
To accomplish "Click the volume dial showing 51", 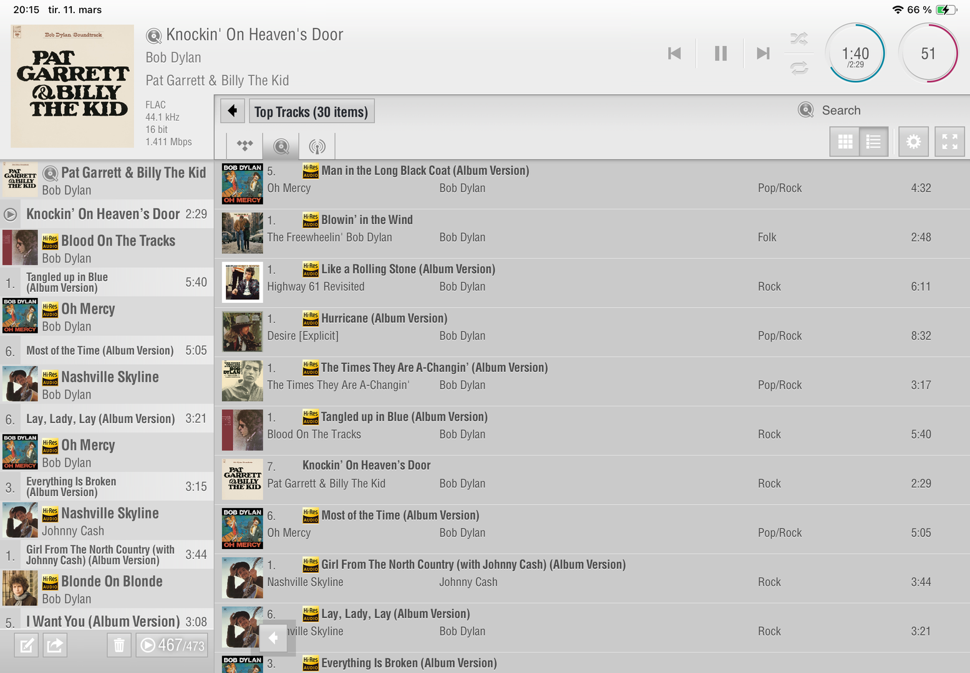I will click(928, 54).
